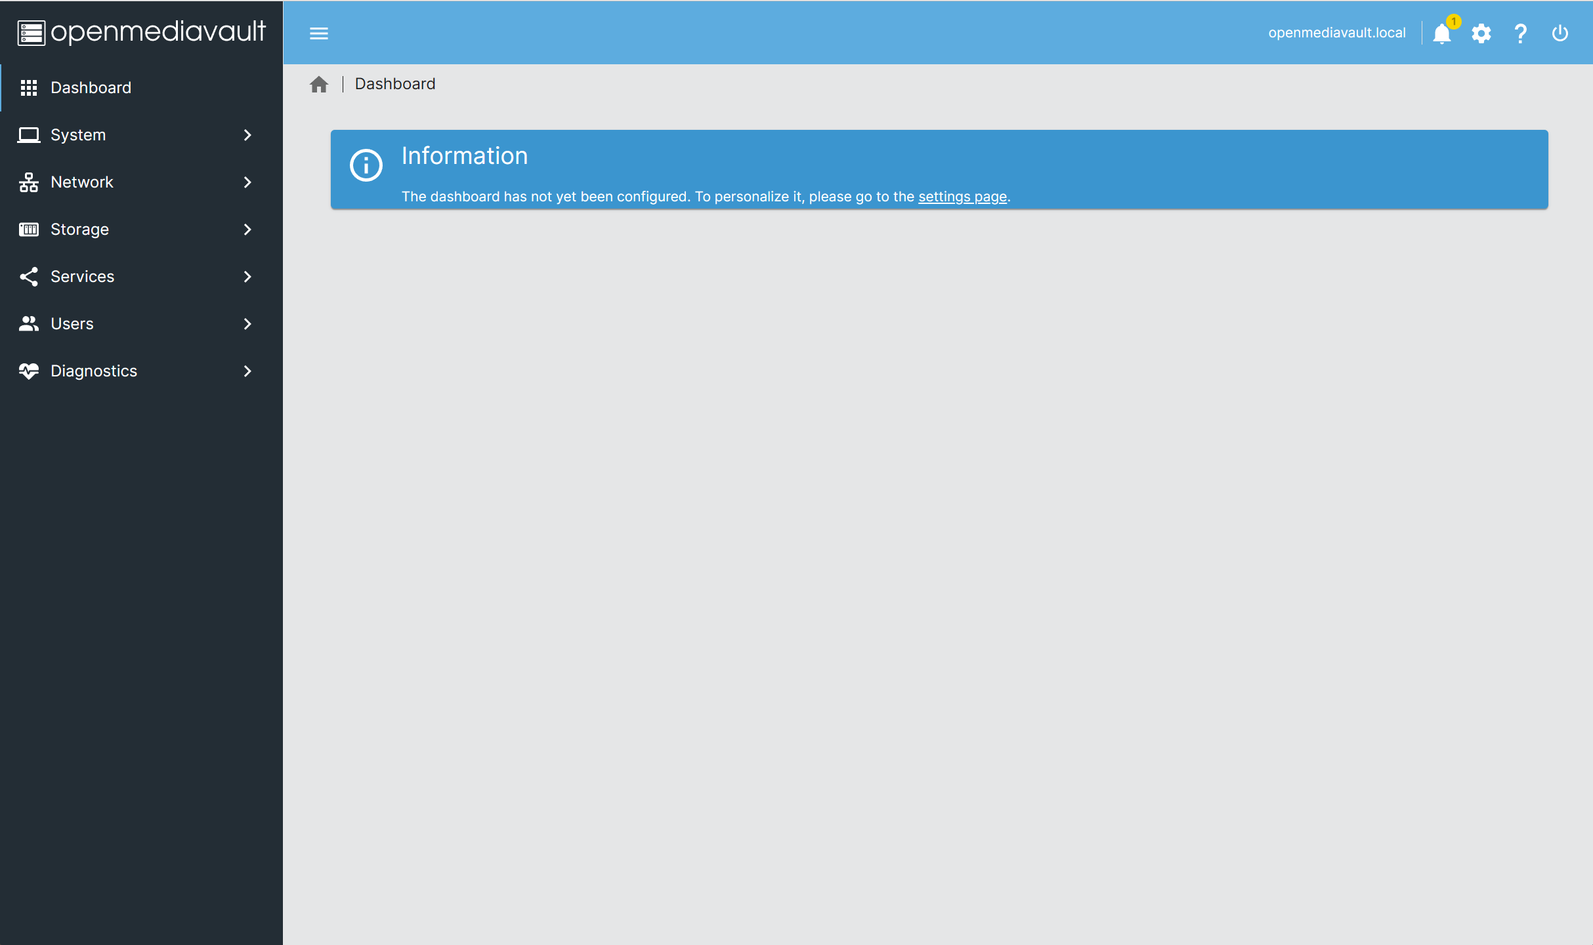The image size is (1593, 945).
Task: Click the Users people icon
Action: [x=29, y=323]
